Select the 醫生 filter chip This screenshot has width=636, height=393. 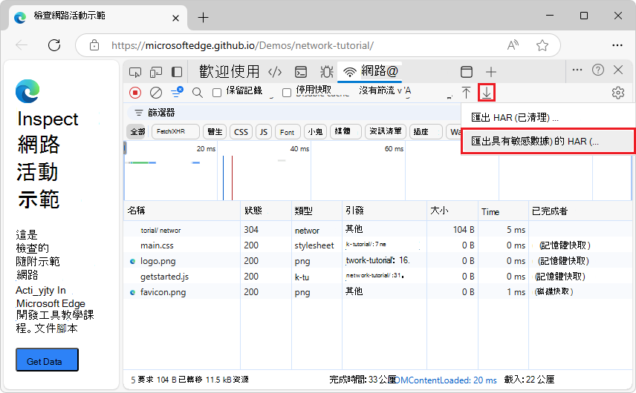pos(215,132)
